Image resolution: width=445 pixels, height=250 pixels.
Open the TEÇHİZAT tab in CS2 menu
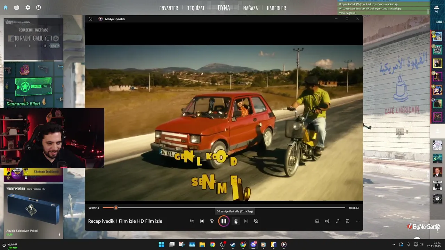(196, 8)
